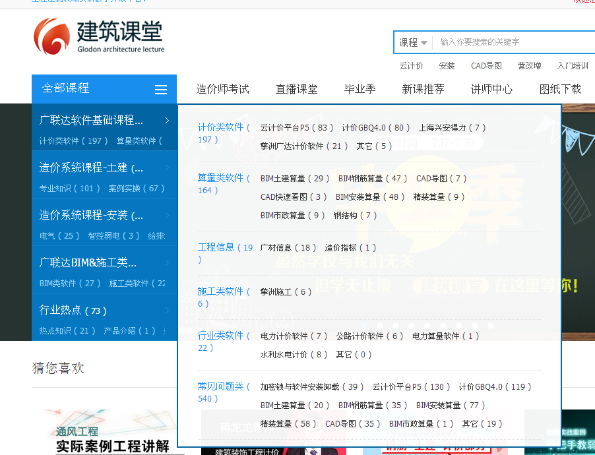595x455 pixels.
Task: Click 案例实操 (67) sidebar sublink
Action: click(x=137, y=188)
